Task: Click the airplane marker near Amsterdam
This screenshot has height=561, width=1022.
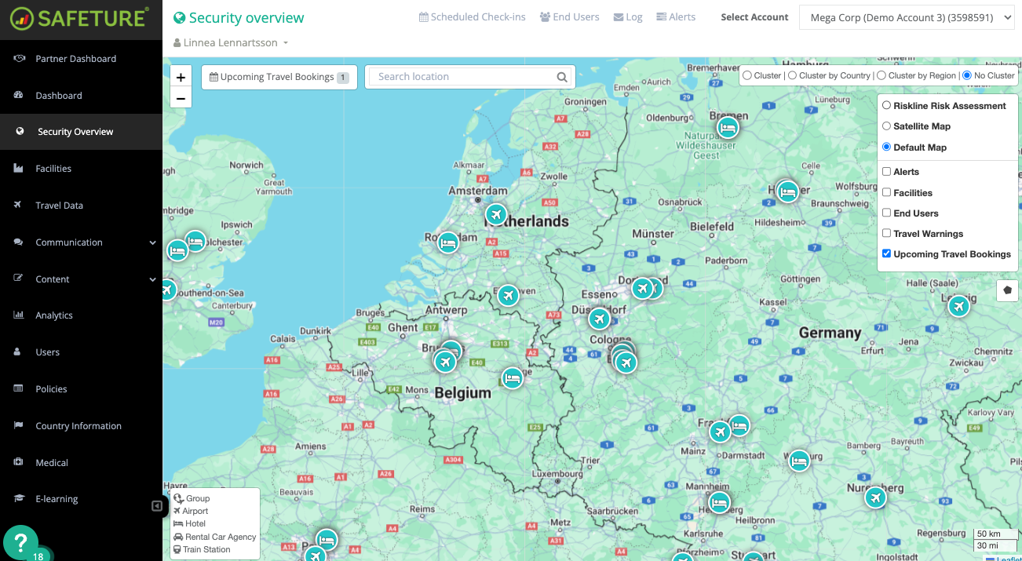Action: coord(495,213)
